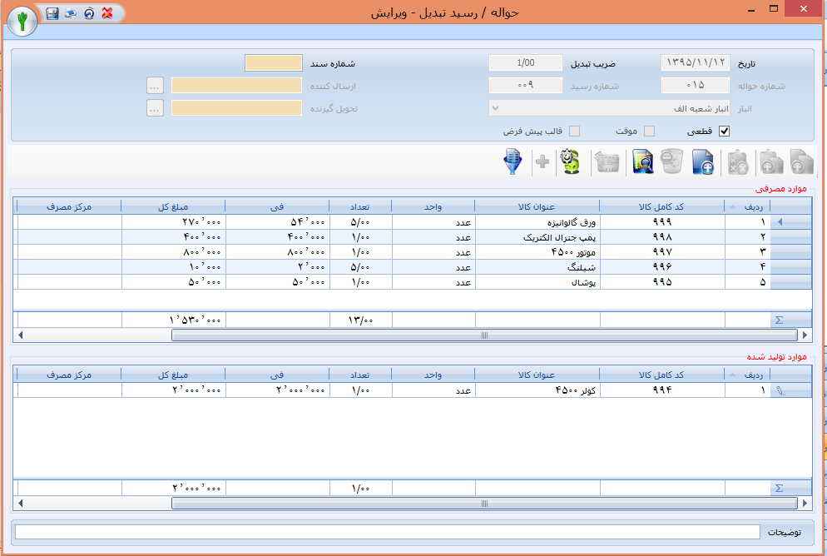Click the شماره سند input field
Screen dimensions: 827x556
click(273, 63)
